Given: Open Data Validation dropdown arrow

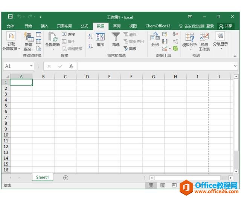Looking at the screenshot, I should pos(170,49).
